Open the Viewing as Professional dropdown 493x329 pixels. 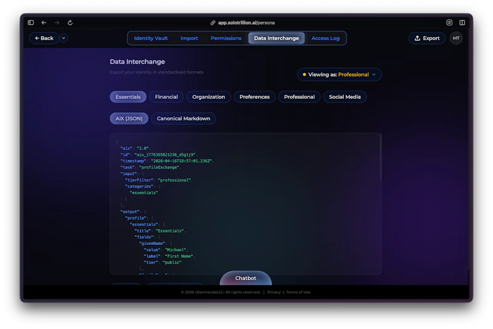(339, 75)
